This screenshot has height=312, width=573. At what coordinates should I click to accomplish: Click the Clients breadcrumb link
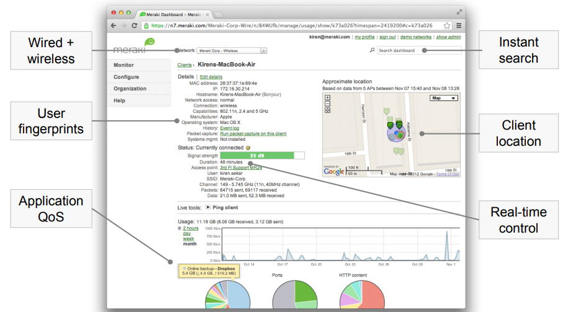coord(184,65)
